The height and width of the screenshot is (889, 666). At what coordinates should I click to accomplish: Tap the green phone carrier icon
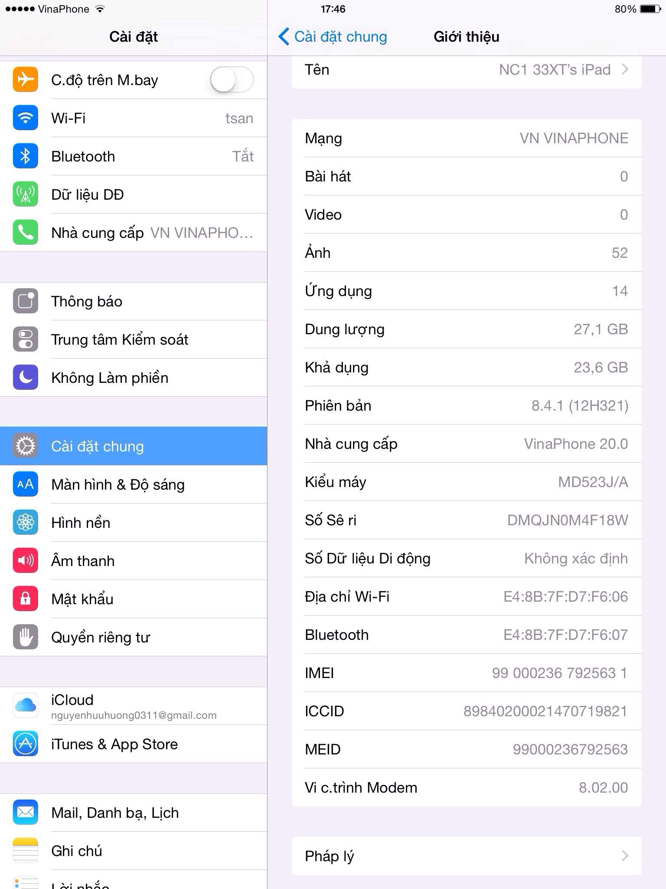tap(26, 233)
